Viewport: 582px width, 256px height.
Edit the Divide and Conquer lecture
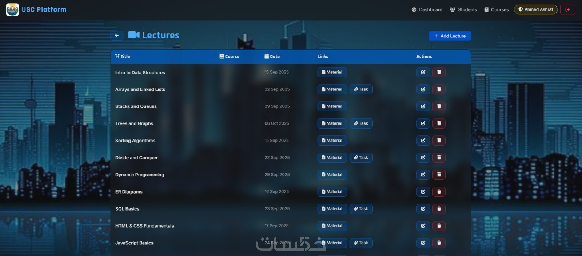point(423,158)
